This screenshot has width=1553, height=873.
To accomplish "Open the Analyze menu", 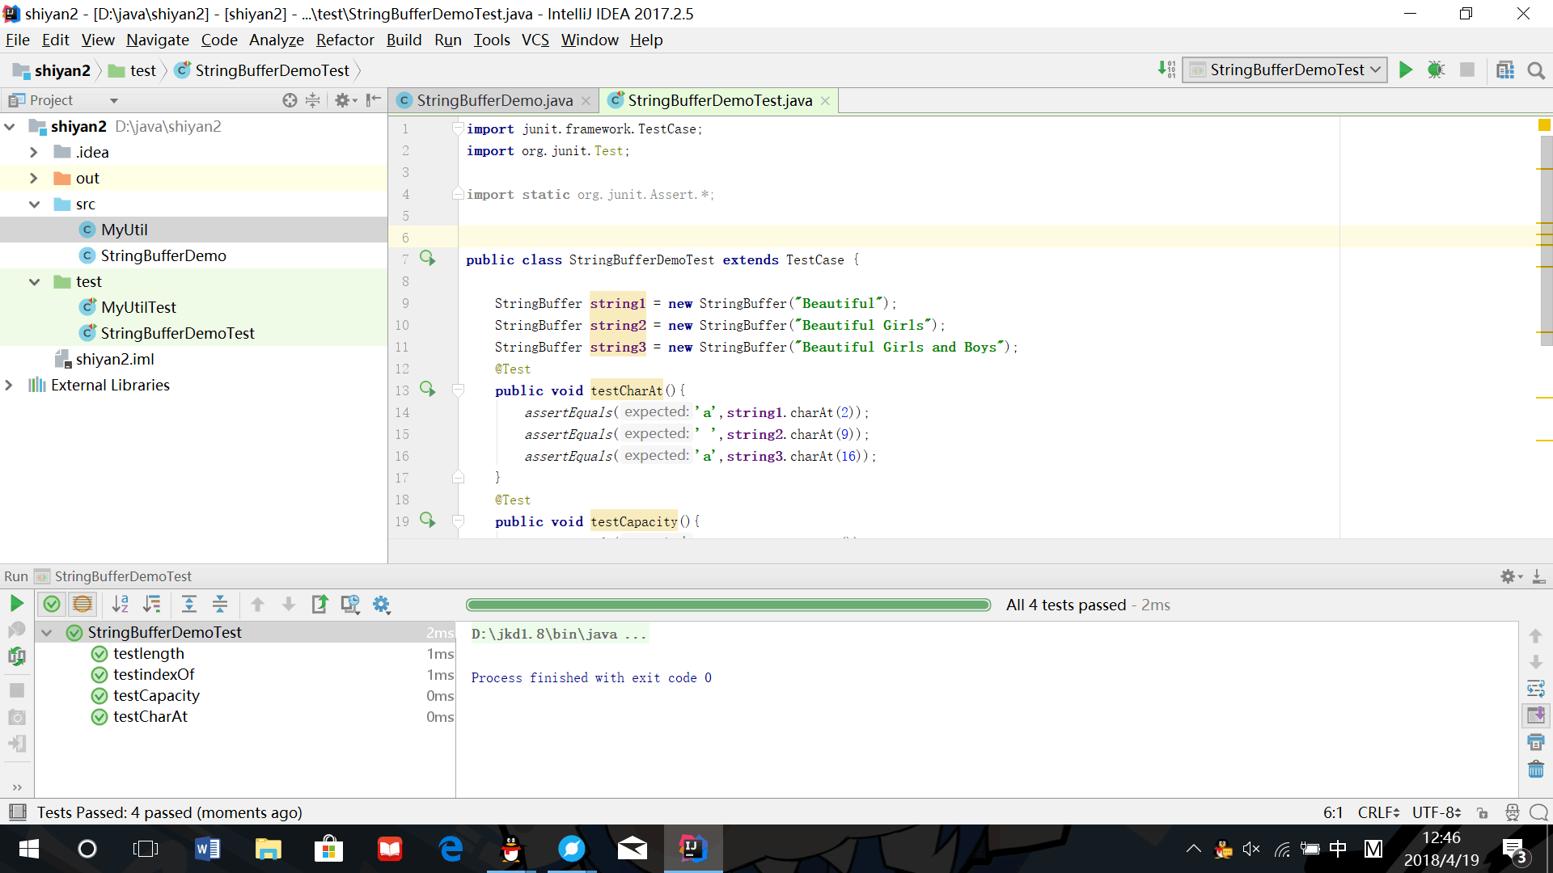I will point(276,40).
